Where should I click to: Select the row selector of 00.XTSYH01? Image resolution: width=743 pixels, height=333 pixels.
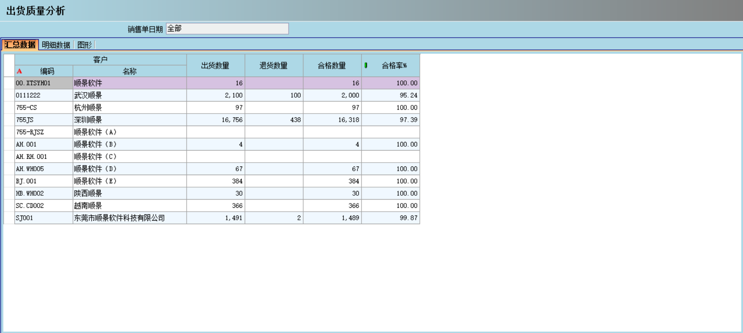(9, 83)
